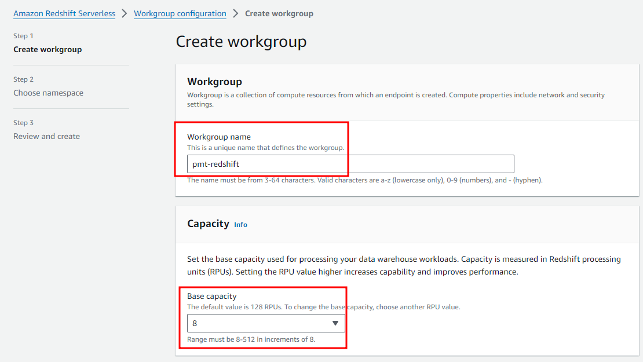Click 'Range must be 8-512' hint text
643x362 pixels.
[x=251, y=339]
